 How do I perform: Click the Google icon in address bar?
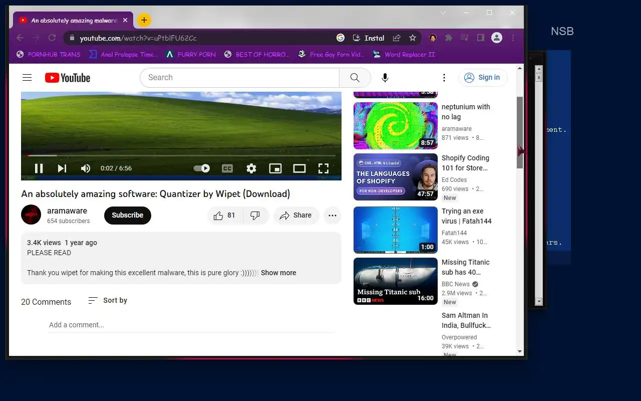click(341, 38)
